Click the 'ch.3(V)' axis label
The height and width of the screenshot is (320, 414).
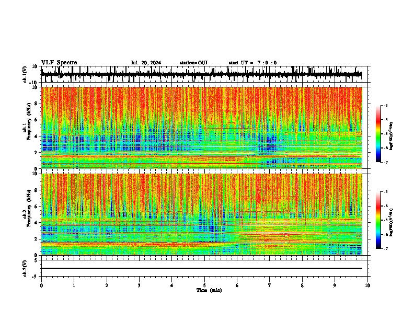pyautogui.click(x=25, y=268)
